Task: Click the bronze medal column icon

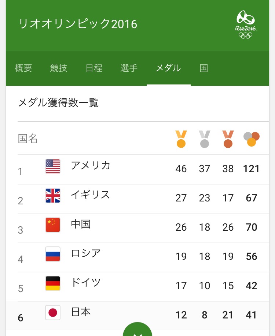Action: coord(228,139)
